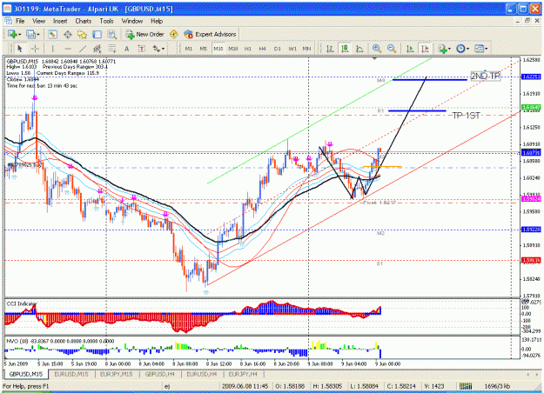Open the profiles icon
Screen dimensions: 544x393
pos(30,34)
